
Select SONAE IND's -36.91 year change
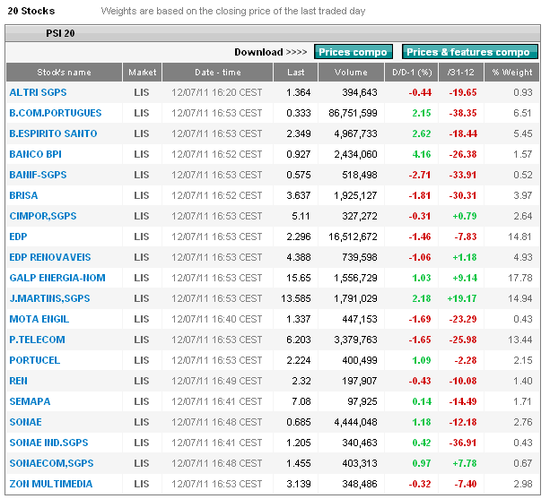[463, 443]
